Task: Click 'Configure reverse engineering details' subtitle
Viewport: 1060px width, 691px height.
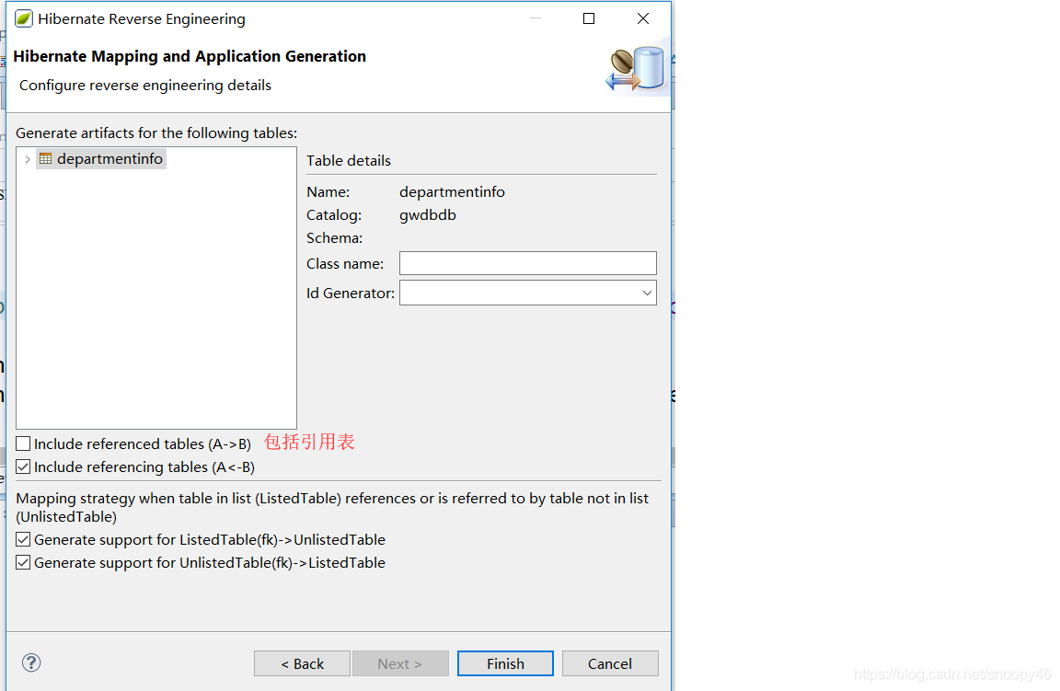Action: (x=145, y=86)
